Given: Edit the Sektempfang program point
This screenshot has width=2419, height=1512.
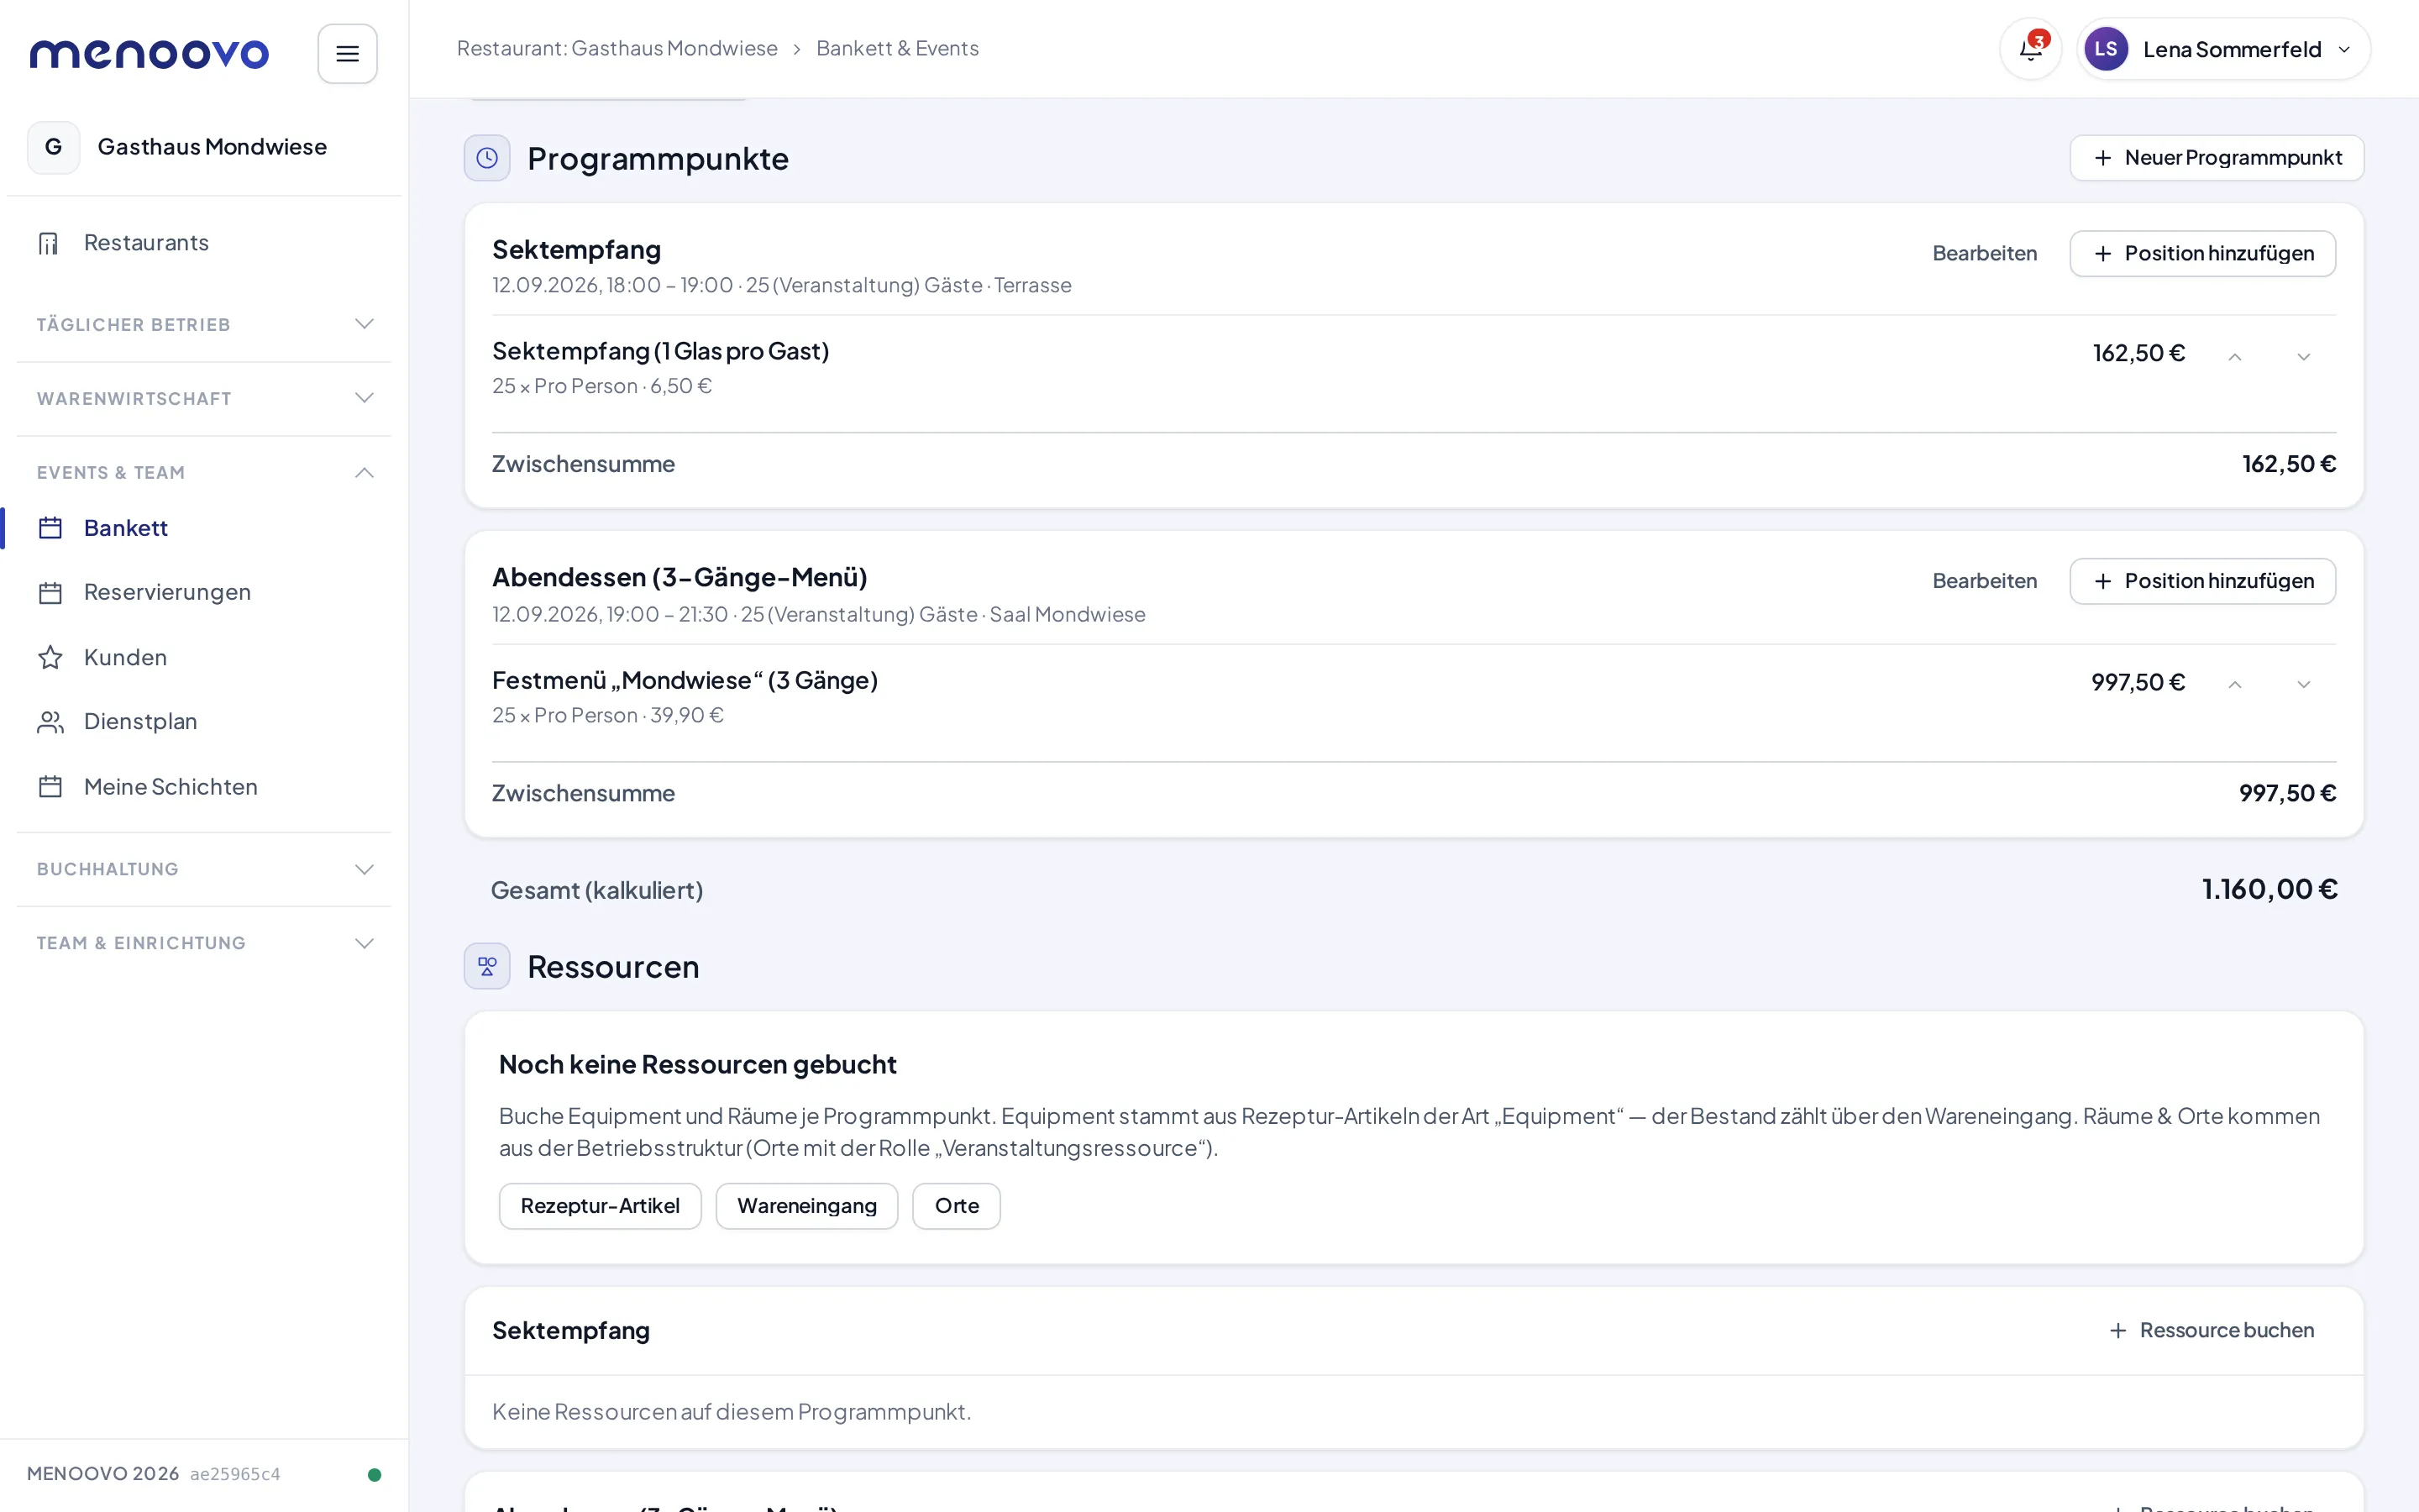Looking at the screenshot, I should [1984, 254].
